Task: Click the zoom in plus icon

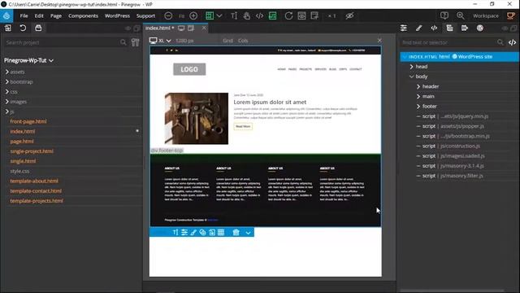Action: [193, 15]
